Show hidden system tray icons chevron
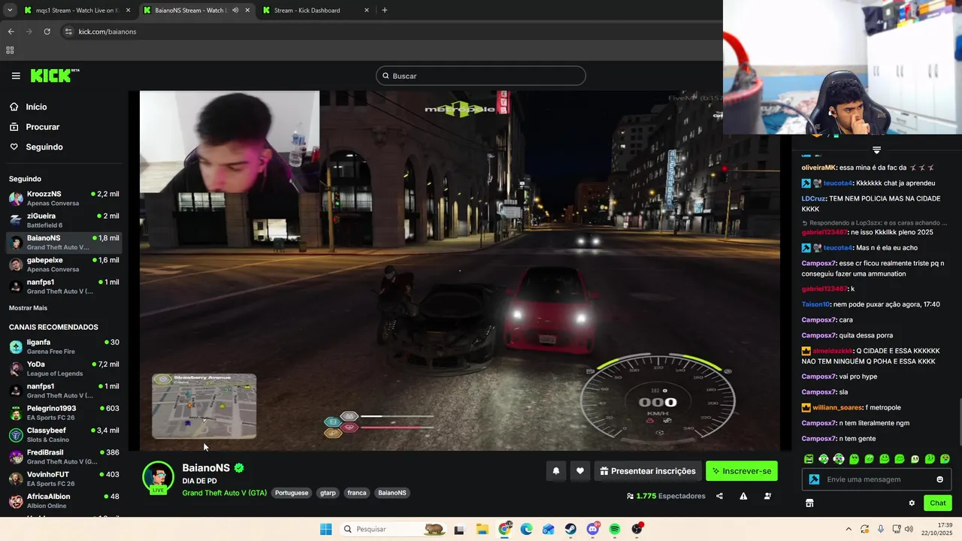The width and height of the screenshot is (962, 541). point(849,529)
